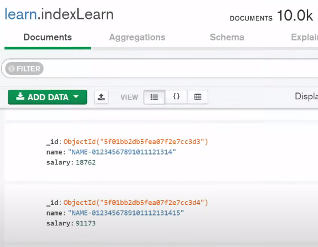Click ObjectId value ending in 3d3

pyautogui.click(x=136, y=142)
